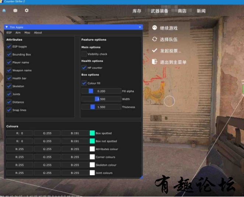Open the Corner colours swatch
Viewport: 244px width, 197px height.
point(92,157)
